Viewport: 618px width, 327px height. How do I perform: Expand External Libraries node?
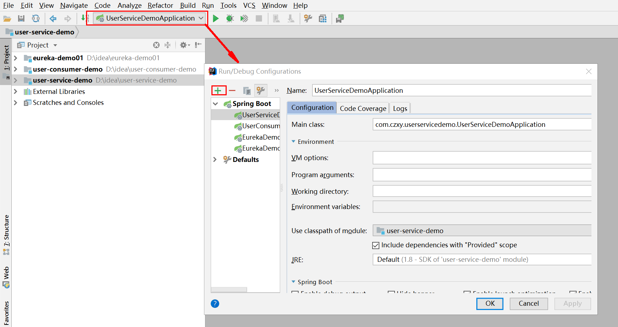pos(16,91)
